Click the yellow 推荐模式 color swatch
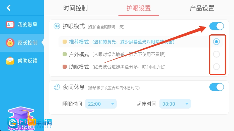The height and width of the screenshot is (131, 234). (x=65, y=42)
